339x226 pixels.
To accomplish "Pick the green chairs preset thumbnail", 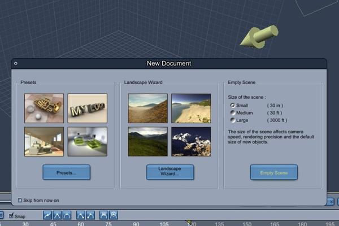I will pos(88,141).
